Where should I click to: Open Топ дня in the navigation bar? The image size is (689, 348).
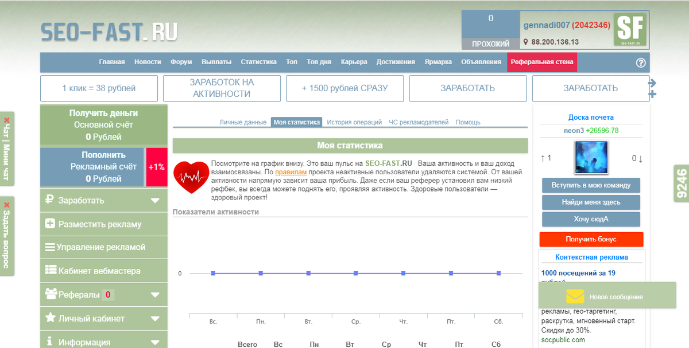(x=319, y=62)
